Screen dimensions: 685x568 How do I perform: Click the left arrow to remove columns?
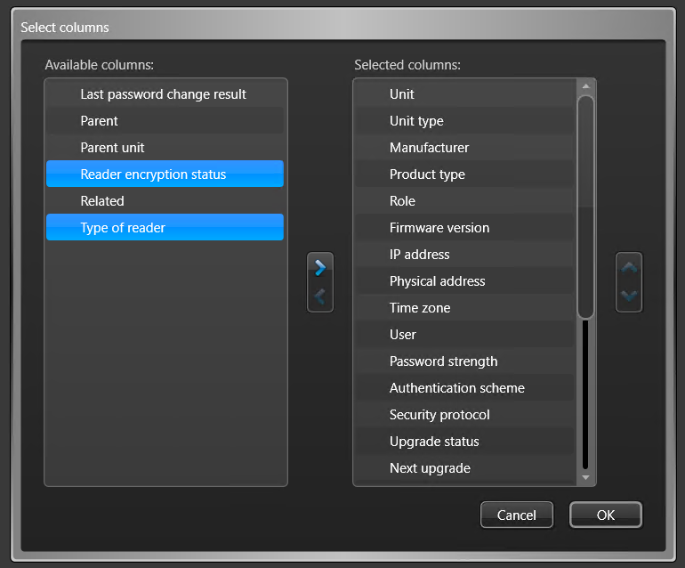pyautogui.click(x=320, y=296)
